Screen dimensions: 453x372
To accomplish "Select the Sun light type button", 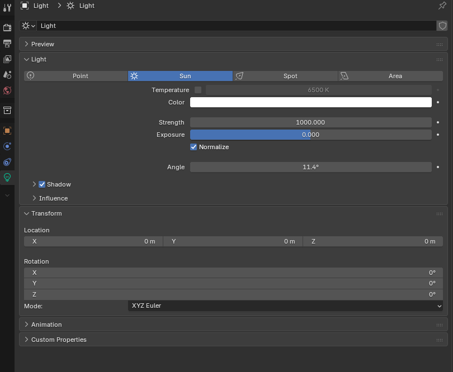I will pyautogui.click(x=180, y=76).
